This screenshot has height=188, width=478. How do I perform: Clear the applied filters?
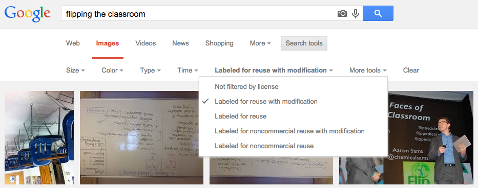point(411,70)
